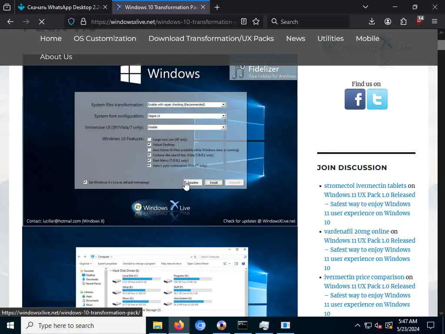The height and width of the screenshot is (334, 445).
Task: List all tabs dropdown chevron
Action: 365,7
